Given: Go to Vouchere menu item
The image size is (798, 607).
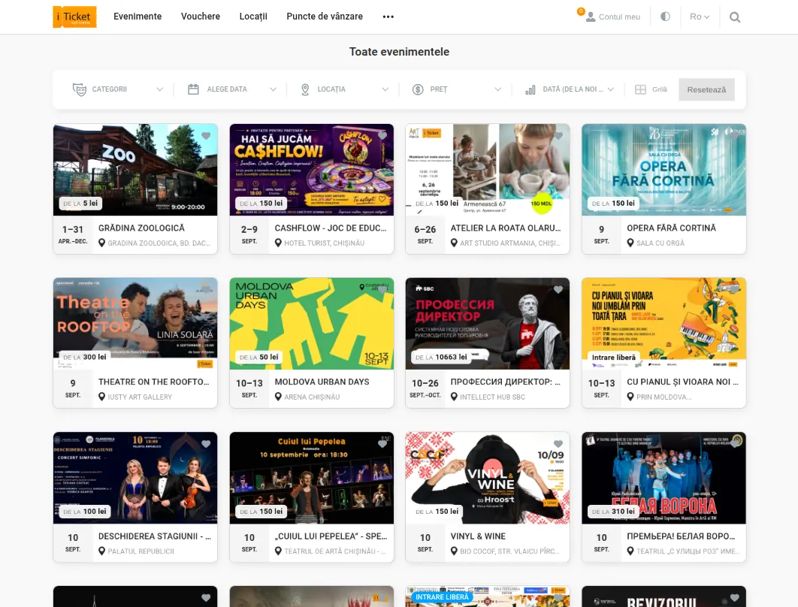Looking at the screenshot, I should coord(201,17).
